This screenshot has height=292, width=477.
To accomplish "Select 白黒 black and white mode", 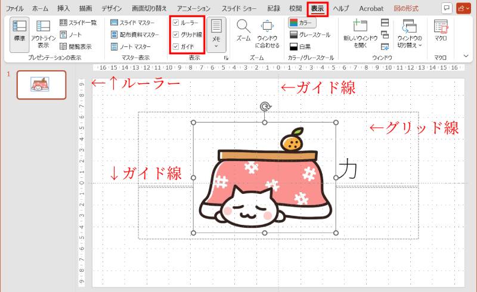I will click(301, 46).
